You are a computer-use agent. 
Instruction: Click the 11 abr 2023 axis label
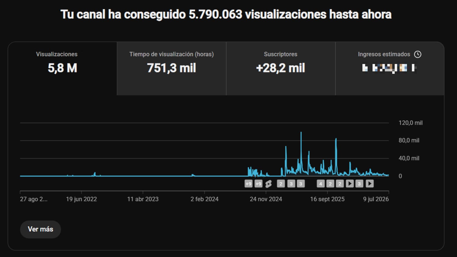tap(143, 199)
